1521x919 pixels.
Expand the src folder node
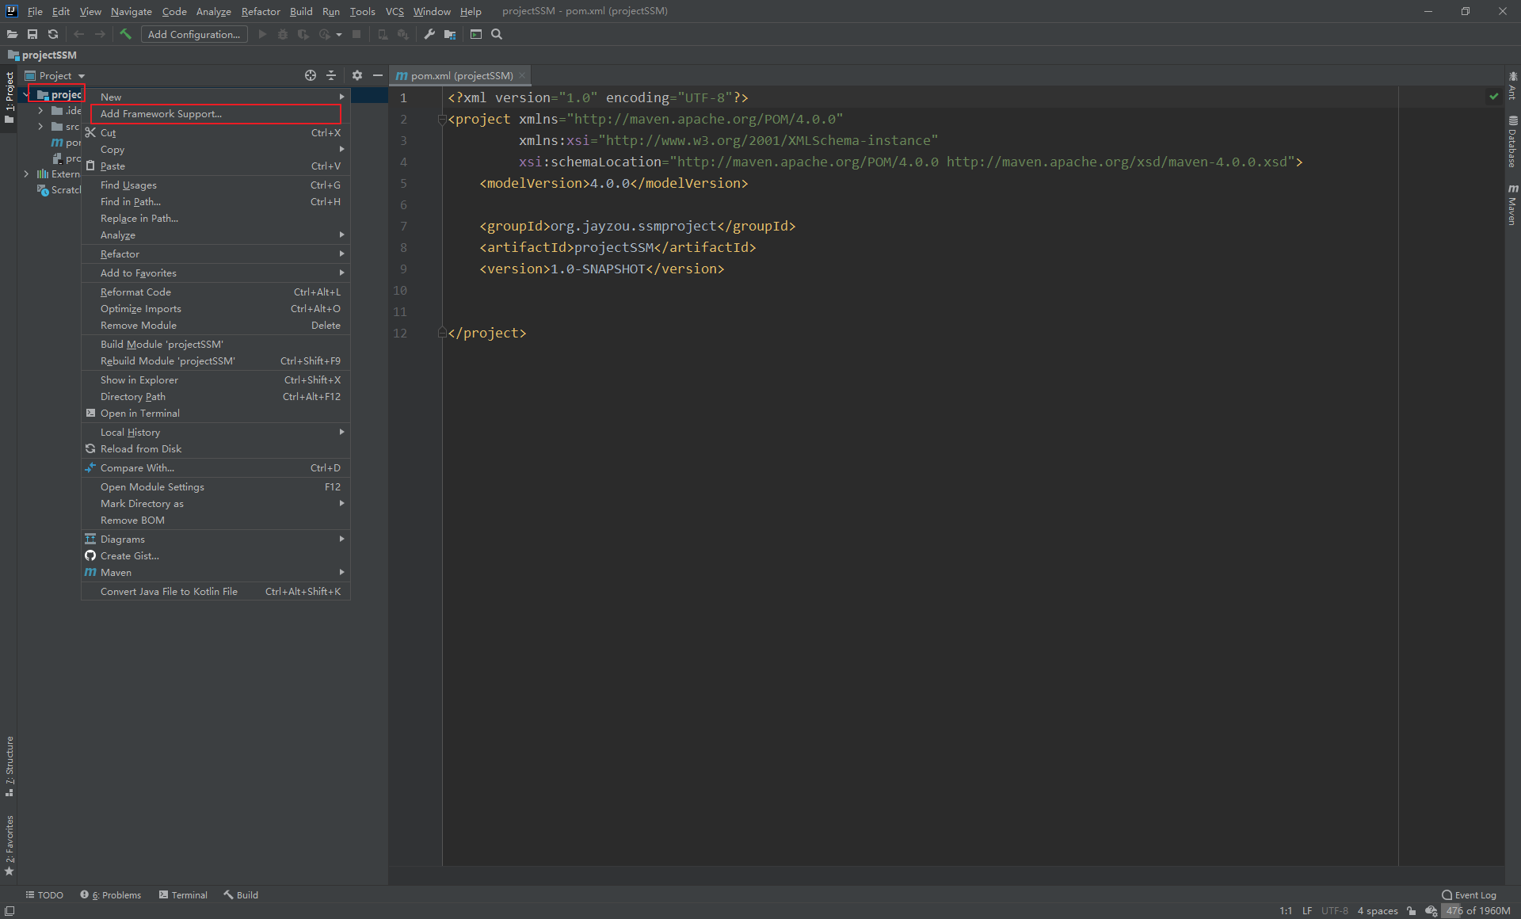pos(40,126)
